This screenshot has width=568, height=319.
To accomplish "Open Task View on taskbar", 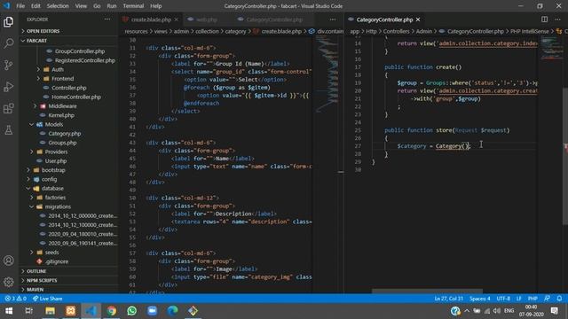I will tap(29, 311).
